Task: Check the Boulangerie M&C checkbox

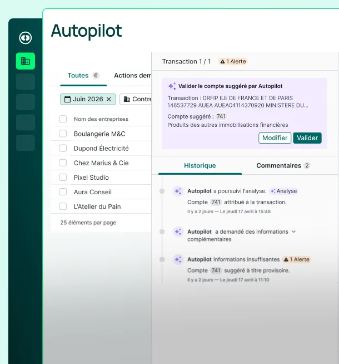Action: [x=63, y=134]
